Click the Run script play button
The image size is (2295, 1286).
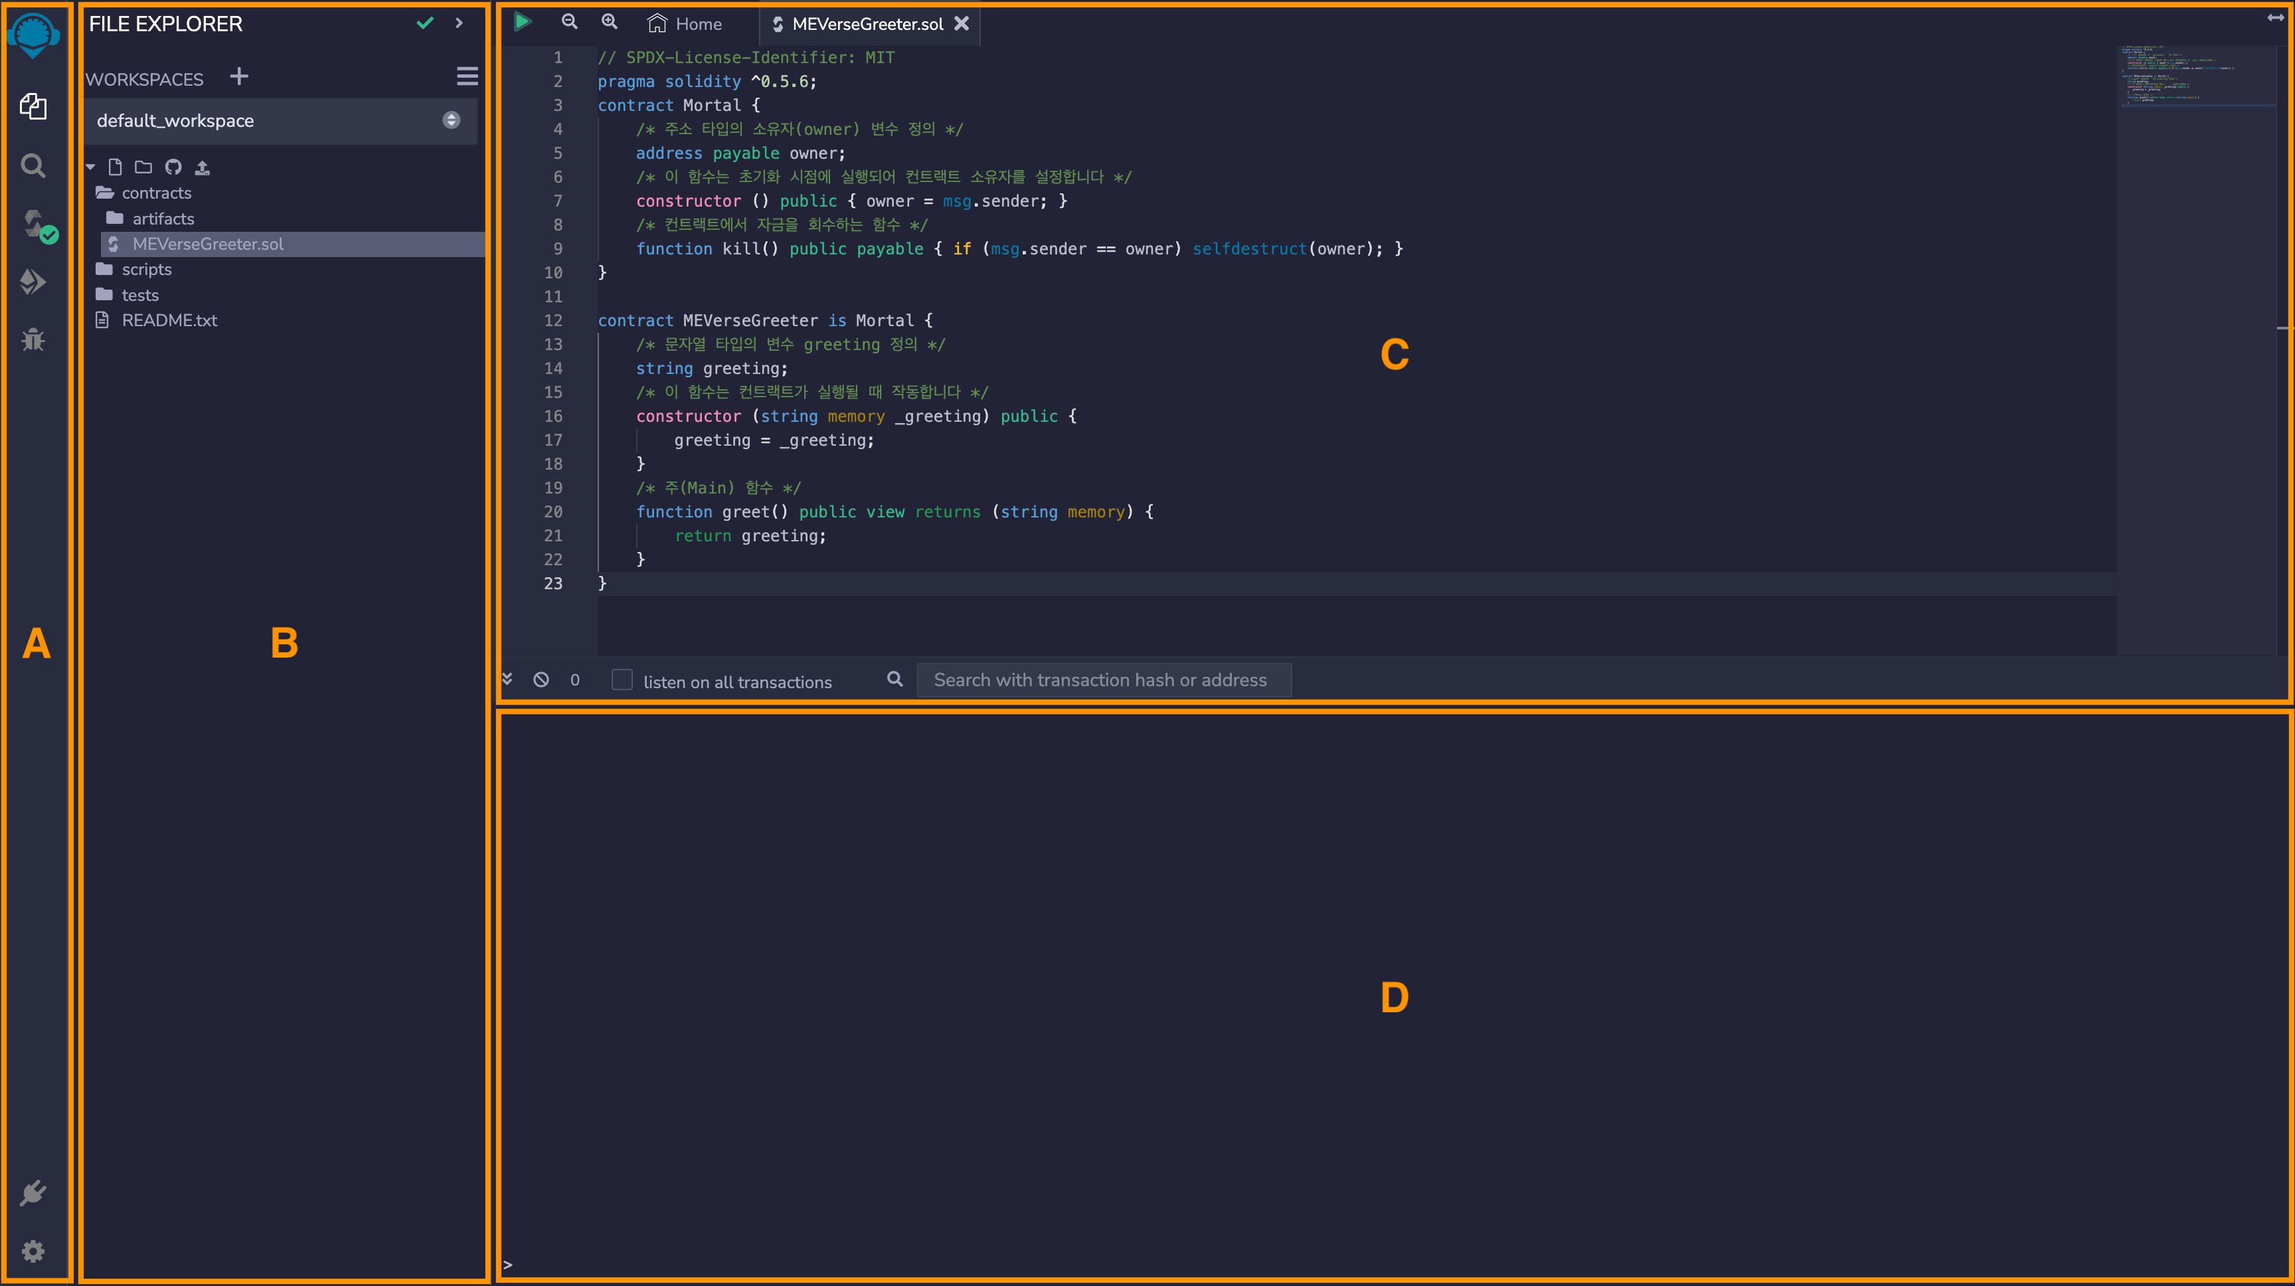pyautogui.click(x=523, y=23)
